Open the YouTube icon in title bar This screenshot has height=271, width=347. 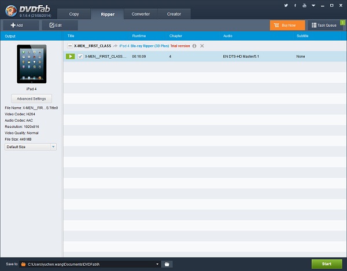tap(305, 6)
